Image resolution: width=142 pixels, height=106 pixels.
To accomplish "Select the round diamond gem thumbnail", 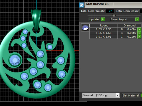I will [85, 27].
